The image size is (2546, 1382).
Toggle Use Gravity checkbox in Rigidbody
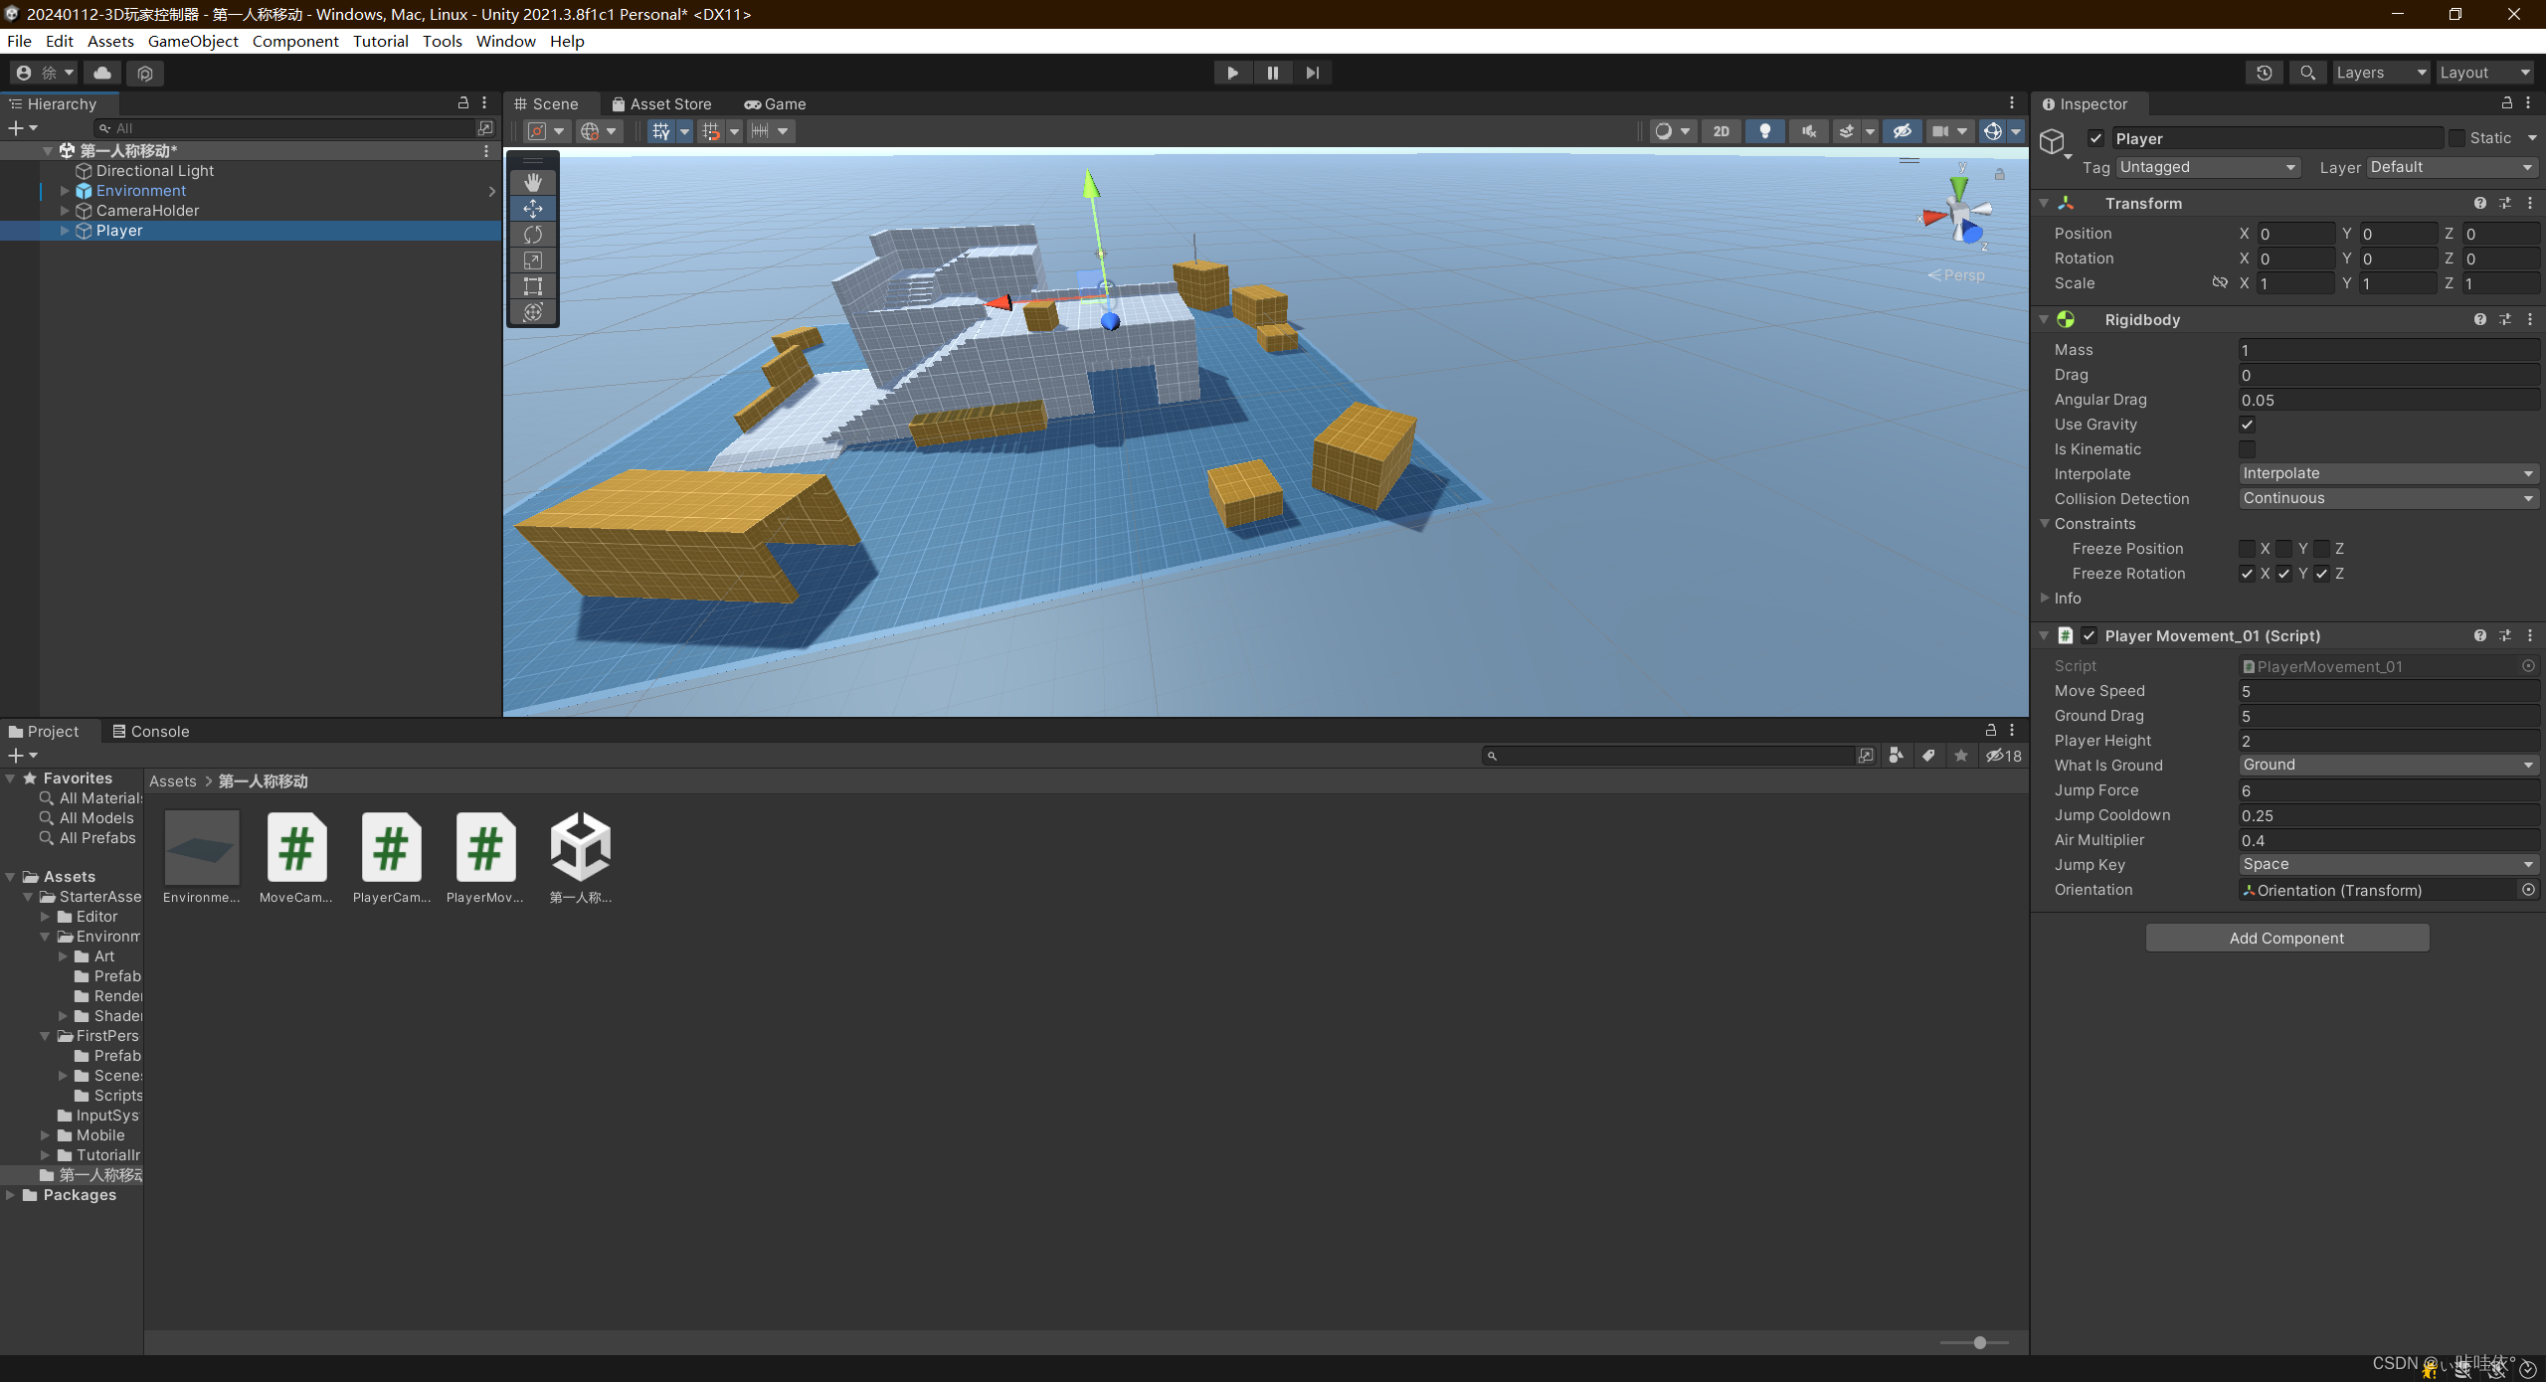pos(2247,424)
